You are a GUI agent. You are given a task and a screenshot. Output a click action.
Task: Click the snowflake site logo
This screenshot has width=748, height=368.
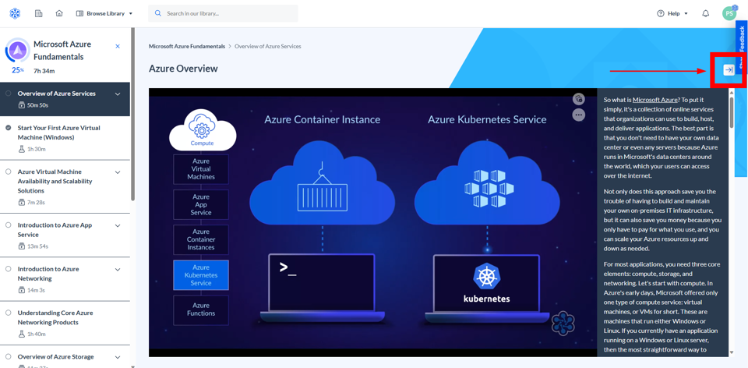15,13
